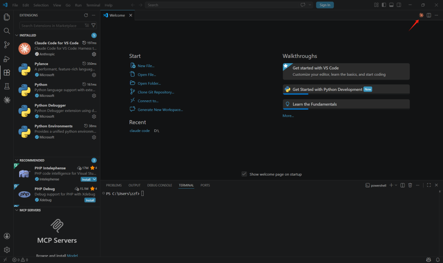The width and height of the screenshot is (443, 263).
Task: Open the new terminal launch profile dropdown
Action: [396, 185]
